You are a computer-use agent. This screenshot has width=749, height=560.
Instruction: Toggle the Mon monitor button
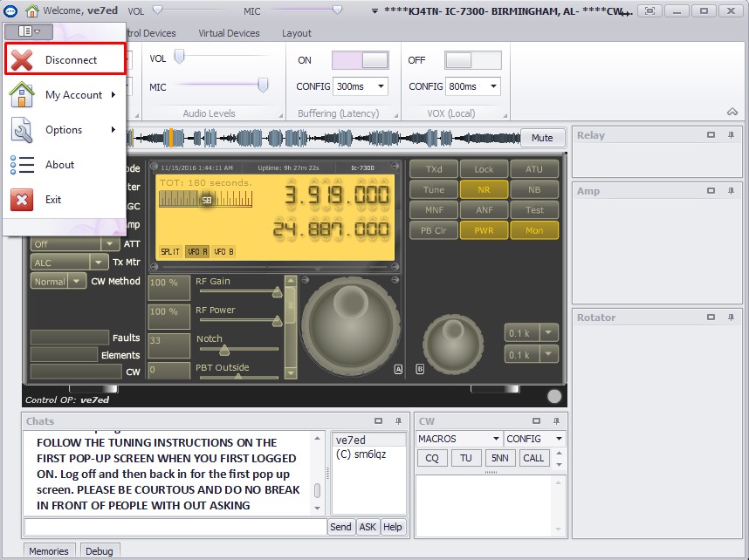(534, 230)
